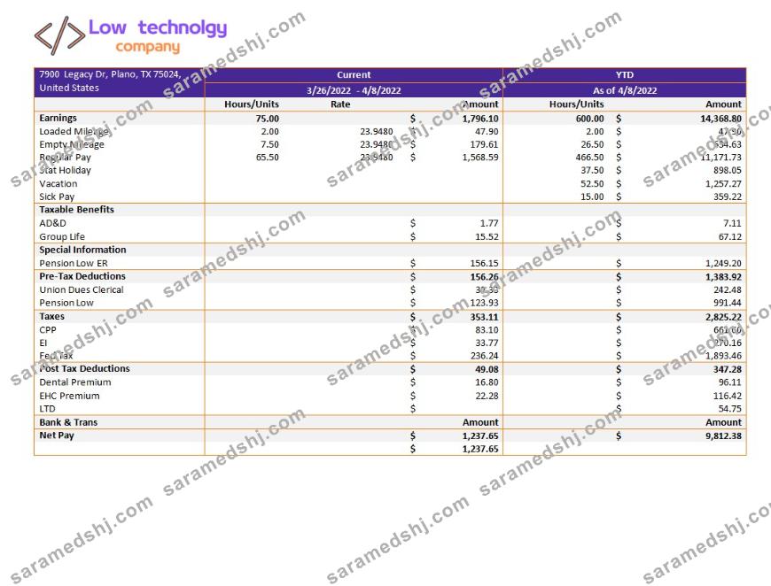Click the 'YTD' column header
Screen dimensions: 771x586
point(625,74)
